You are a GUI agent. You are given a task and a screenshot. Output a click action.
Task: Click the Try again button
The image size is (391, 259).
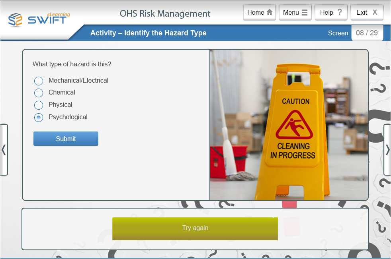click(195, 228)
